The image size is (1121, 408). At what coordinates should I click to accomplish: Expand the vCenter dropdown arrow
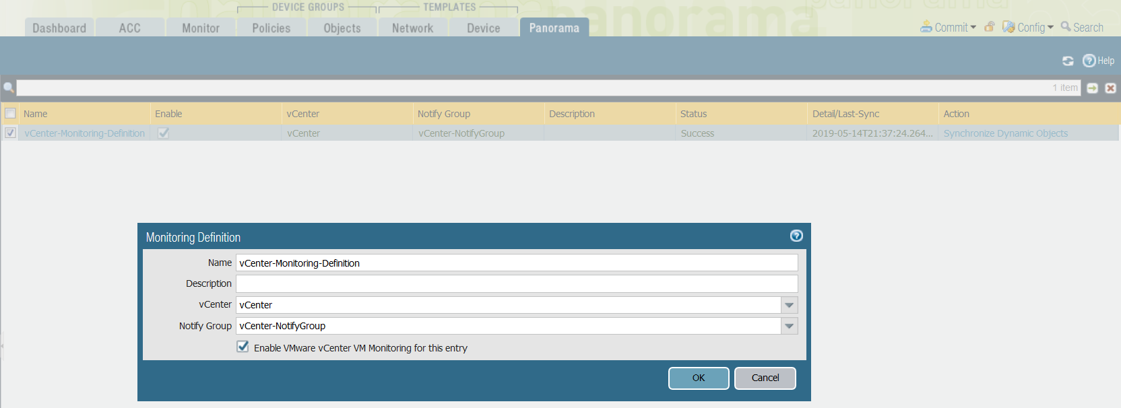[x=790, y=305]
